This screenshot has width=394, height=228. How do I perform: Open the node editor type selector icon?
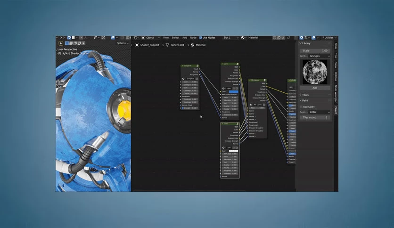(x=137, y=38)
